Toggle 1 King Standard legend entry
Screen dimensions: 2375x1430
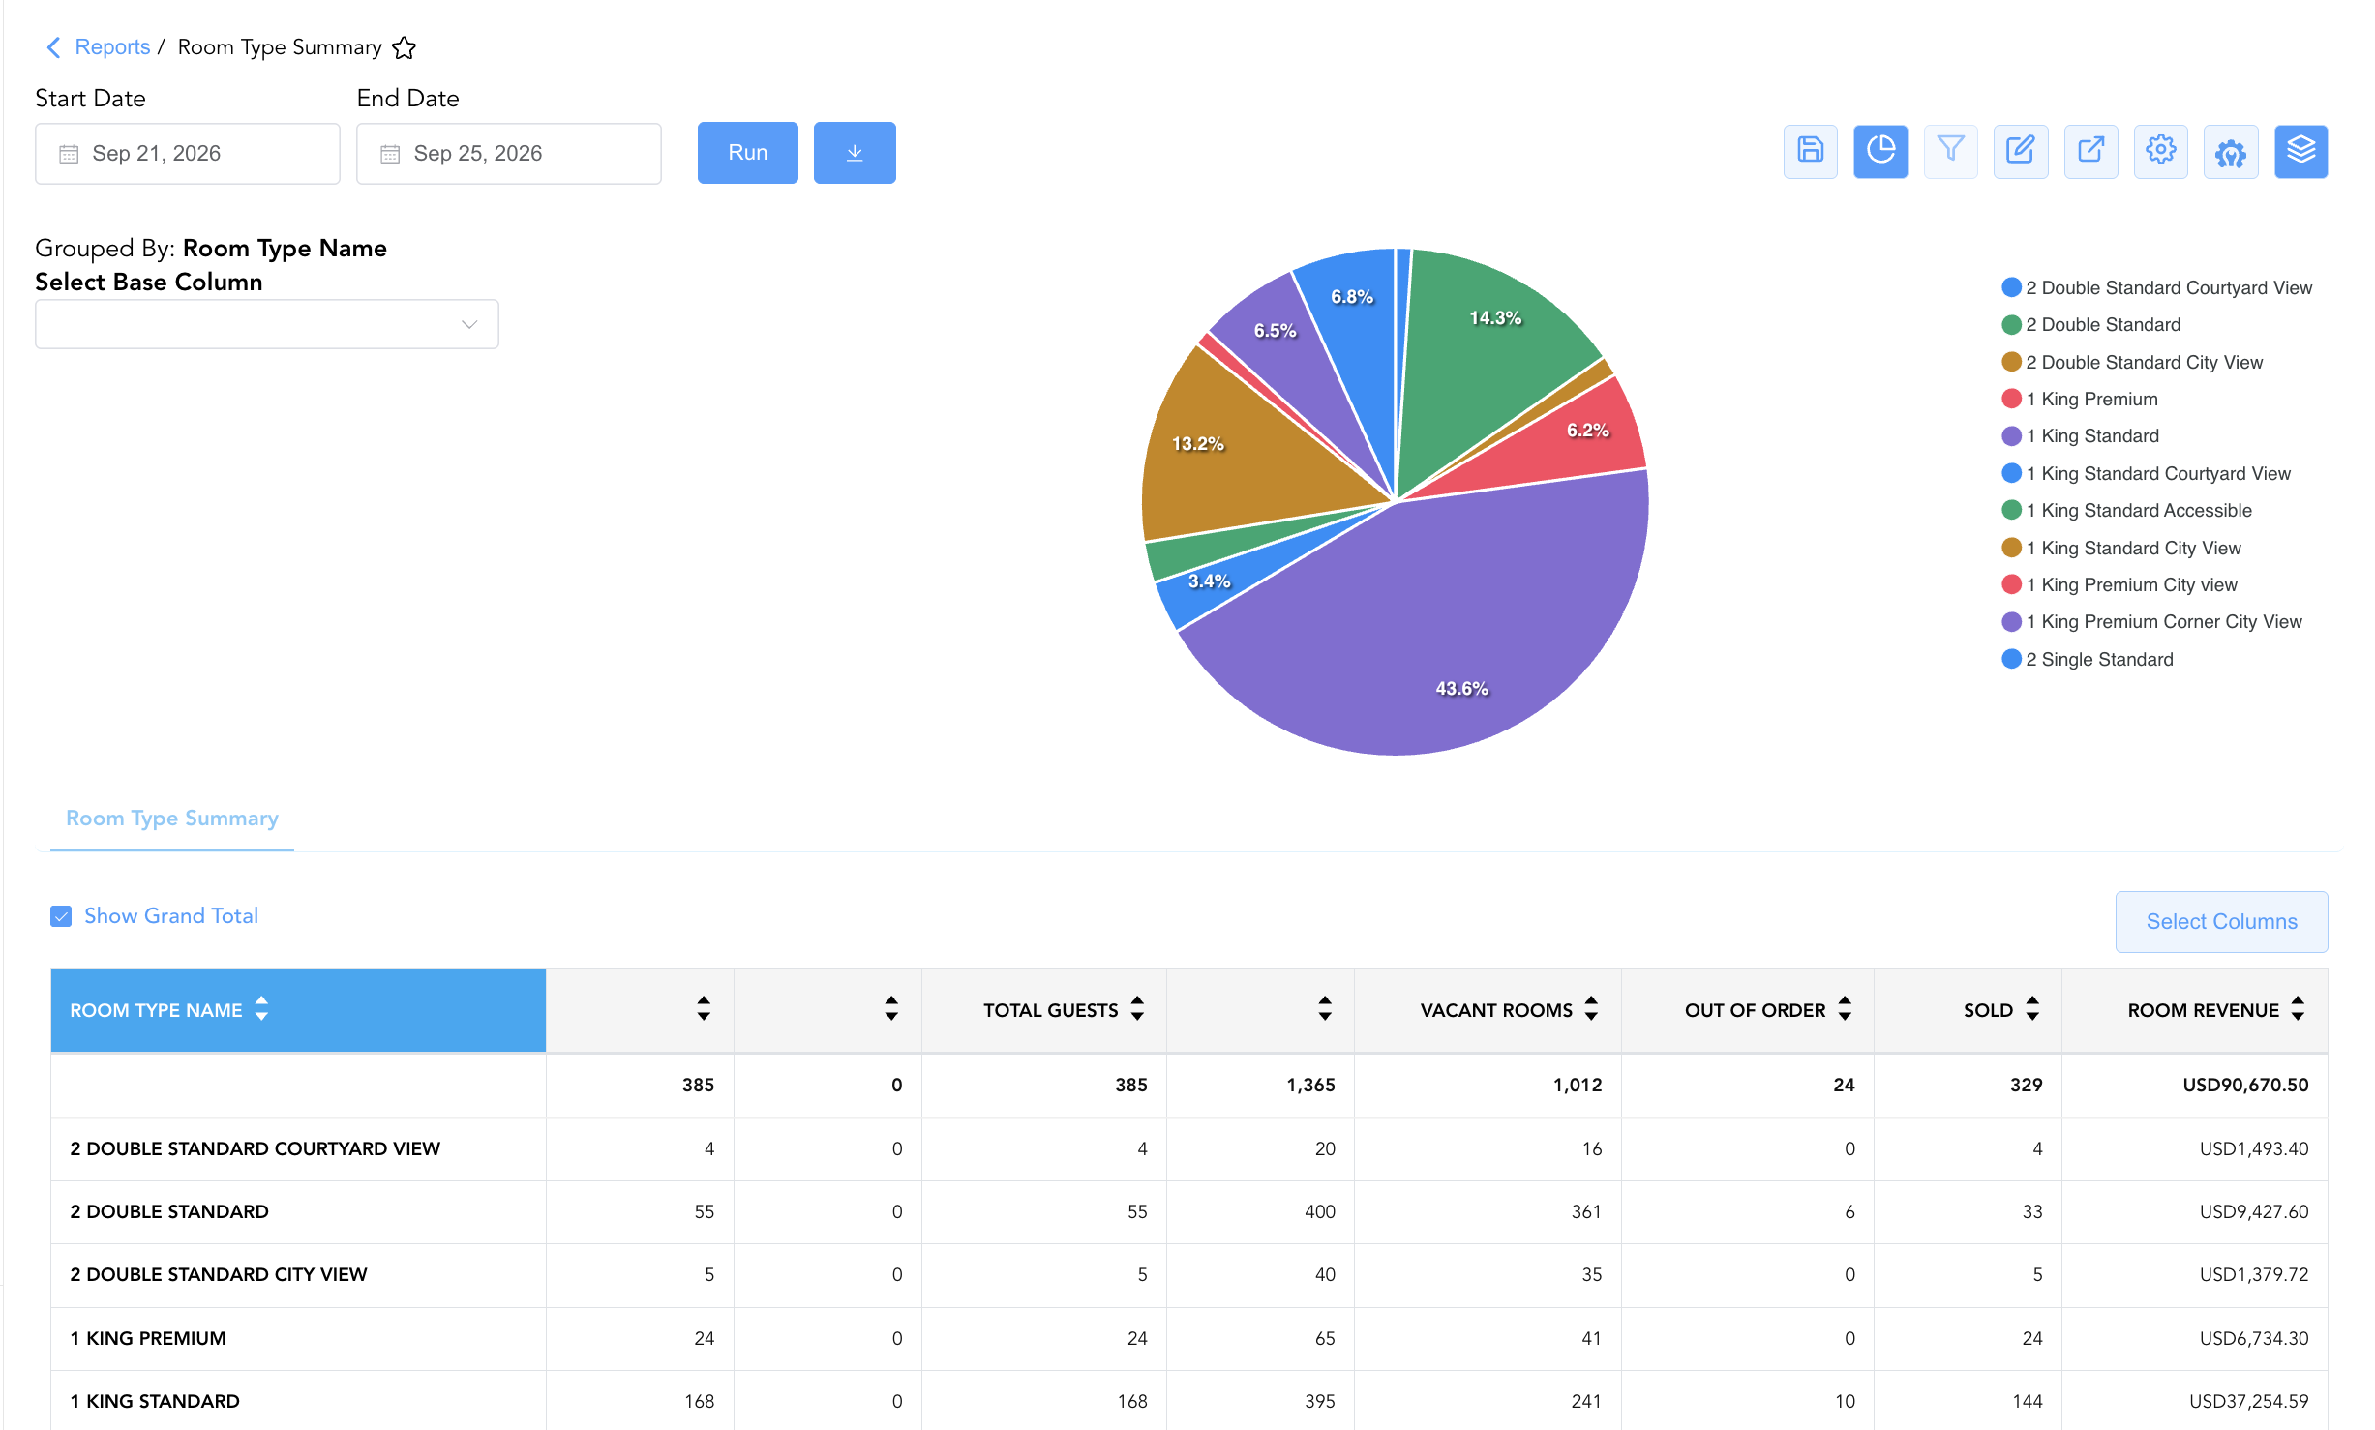2081,435
